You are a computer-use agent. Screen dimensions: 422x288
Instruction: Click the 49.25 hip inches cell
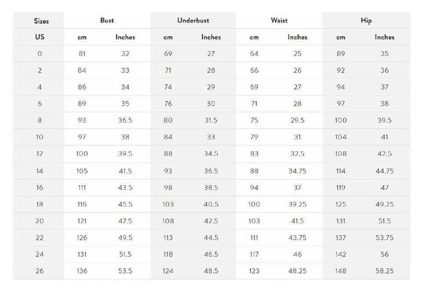(x=384, y=204)
